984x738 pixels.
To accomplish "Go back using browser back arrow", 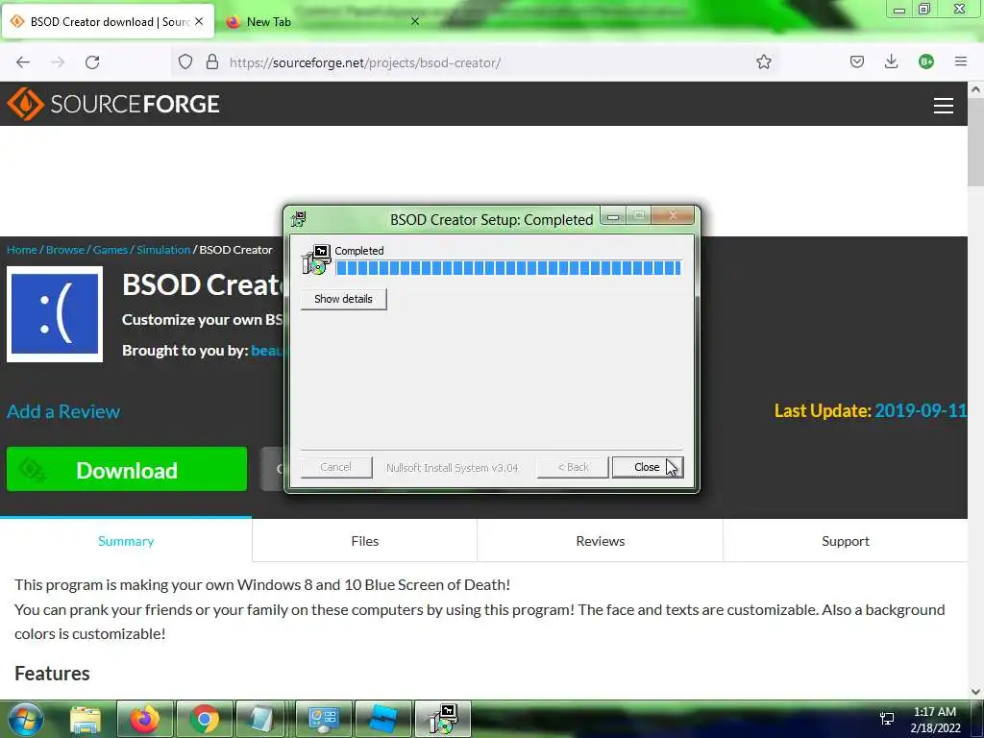I will coord(23,62).
